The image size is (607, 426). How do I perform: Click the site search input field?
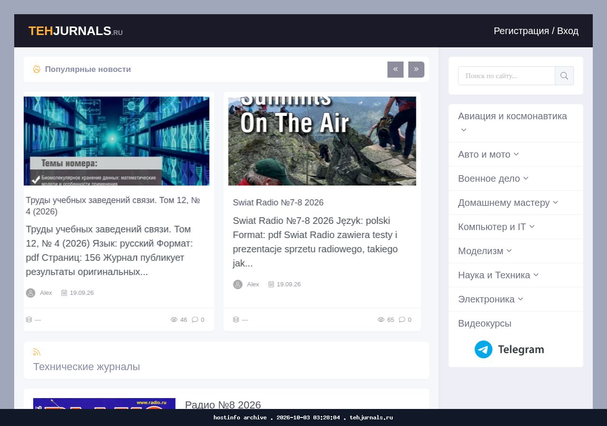click(x=506, y=76)
